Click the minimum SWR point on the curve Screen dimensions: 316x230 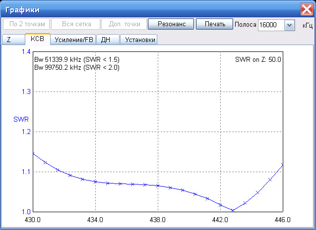pos(232,210)
